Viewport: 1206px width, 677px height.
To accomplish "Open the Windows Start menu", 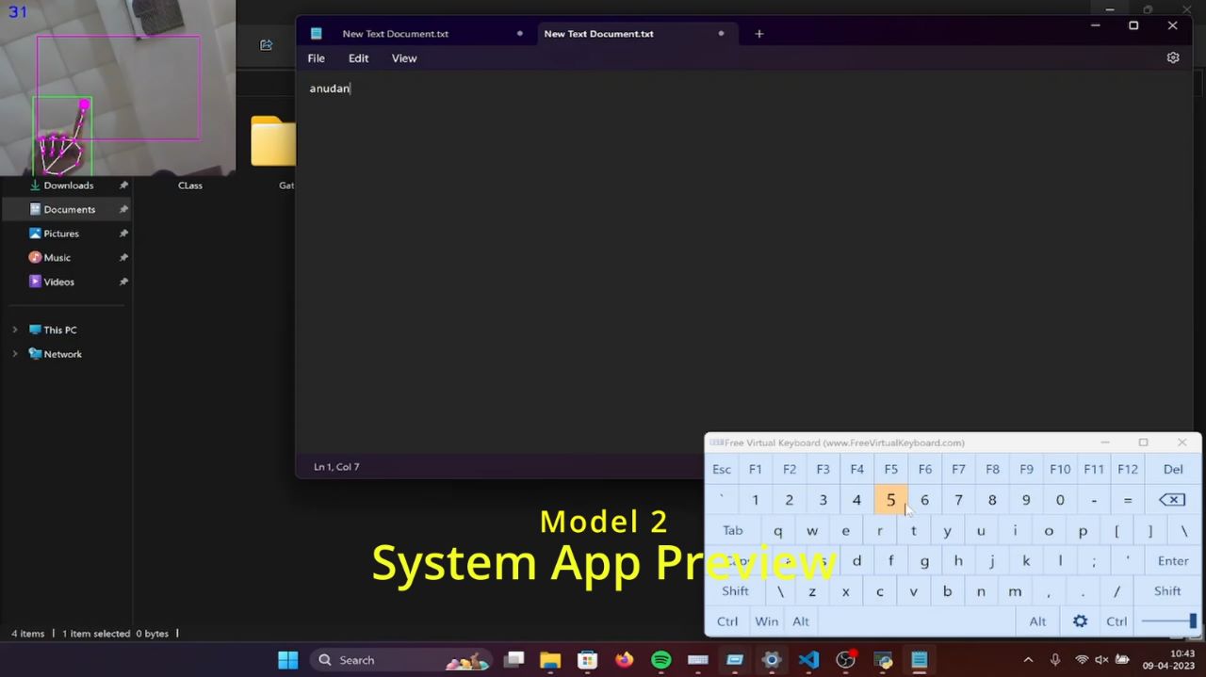I will click(287, 660).
